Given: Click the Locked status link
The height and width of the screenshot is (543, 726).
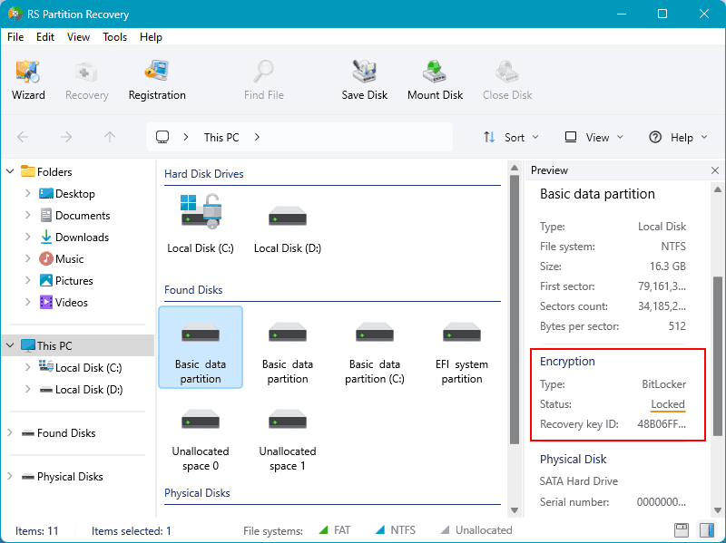Looking at the screenshot, I should (668, 404).
